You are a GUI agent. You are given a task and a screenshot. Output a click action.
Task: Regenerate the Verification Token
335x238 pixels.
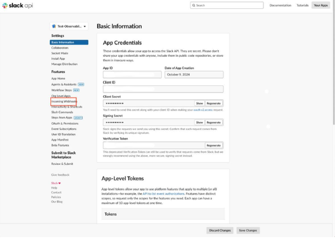(x=214, y=145)
